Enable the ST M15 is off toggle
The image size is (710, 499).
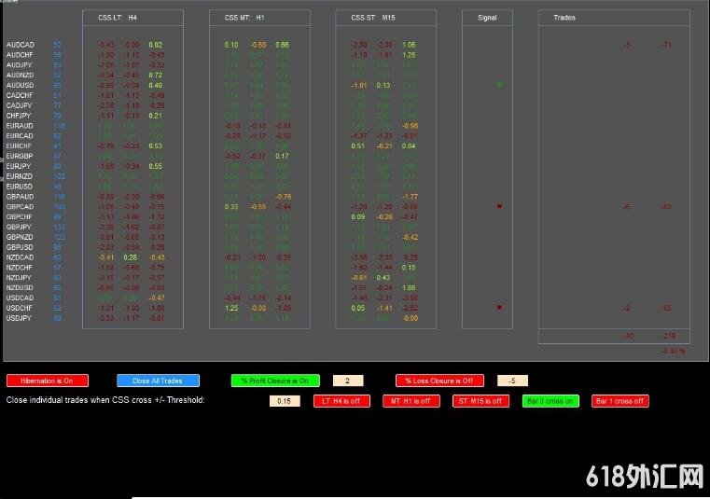(x=480, y=401)
